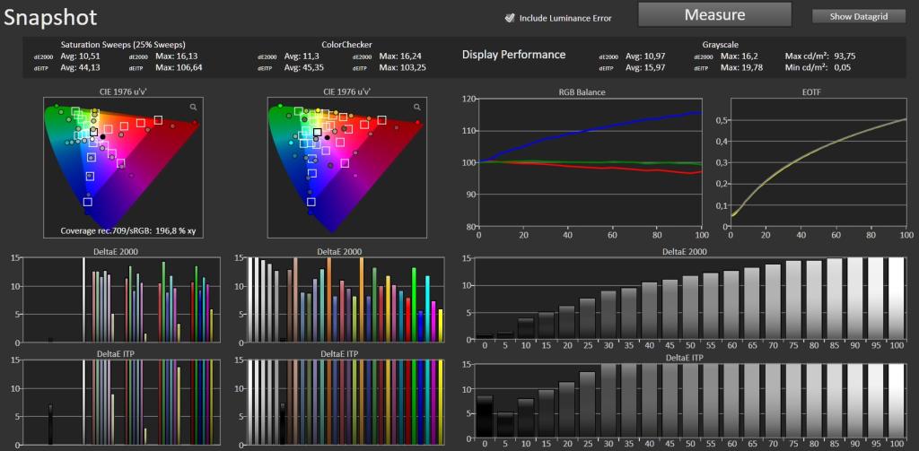Click the red line in RGB Balance chart

[586, 167]
